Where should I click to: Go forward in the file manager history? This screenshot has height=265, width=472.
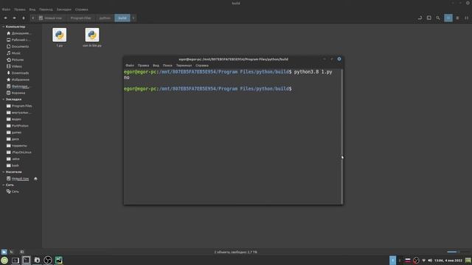pyautogui.click(x=14, y=18)
